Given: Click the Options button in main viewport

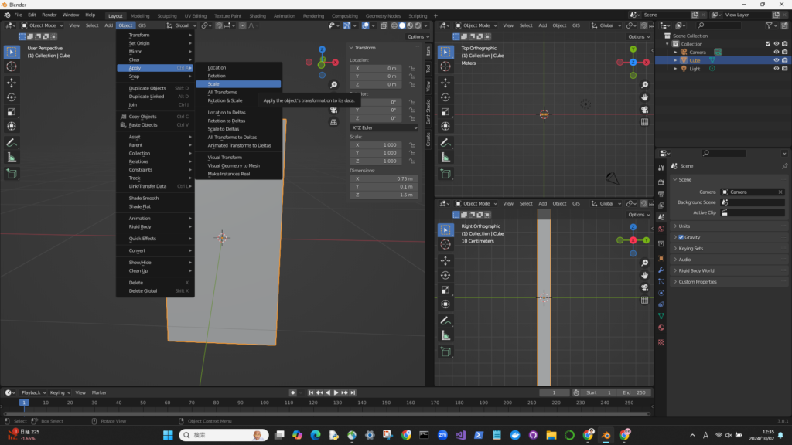Looking at the screenshot, I should coord(416,36).
